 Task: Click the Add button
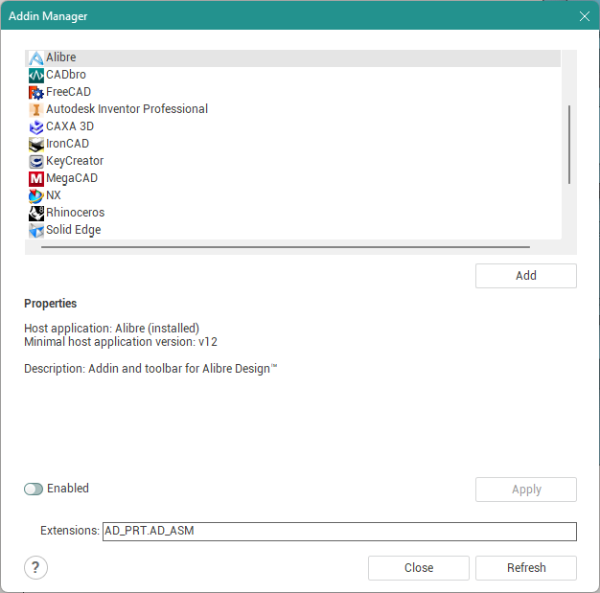click(x=526, y=276)
